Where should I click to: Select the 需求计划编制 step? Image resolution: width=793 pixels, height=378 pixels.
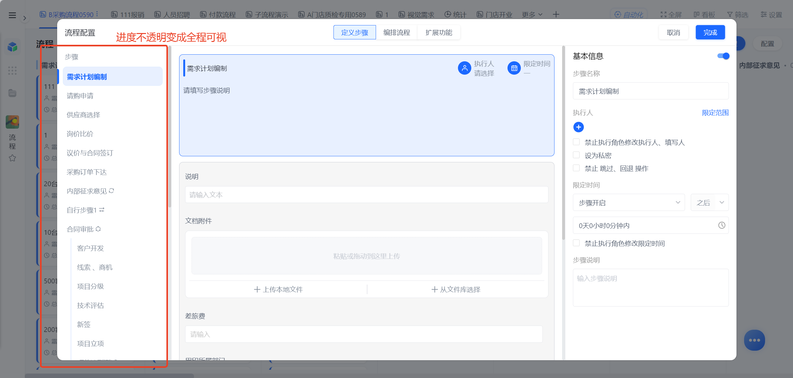pos(112,77)
